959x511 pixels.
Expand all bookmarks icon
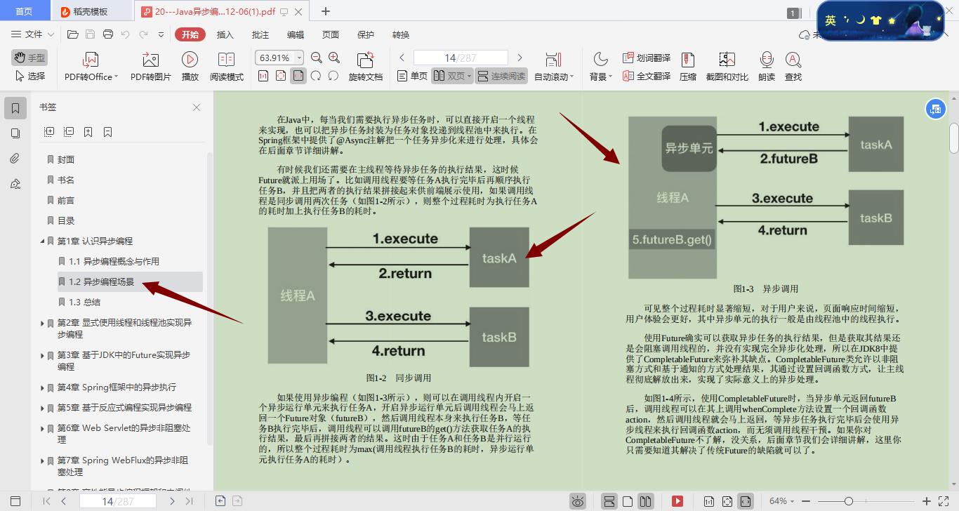(49, 132)
